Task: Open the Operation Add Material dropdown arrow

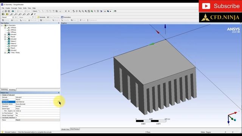Action: click(59, 102)
